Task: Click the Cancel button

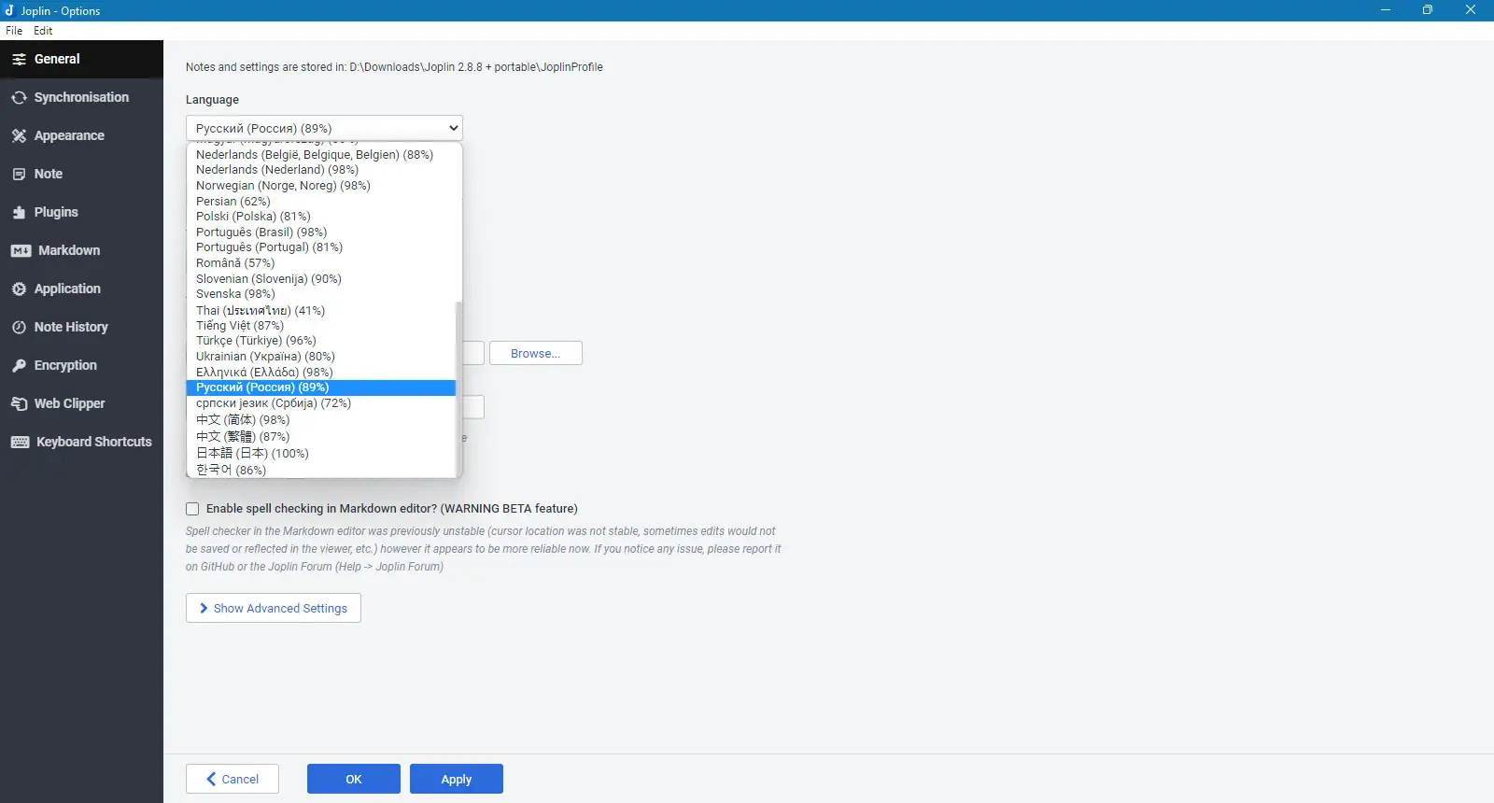Action: pos(233,779)
